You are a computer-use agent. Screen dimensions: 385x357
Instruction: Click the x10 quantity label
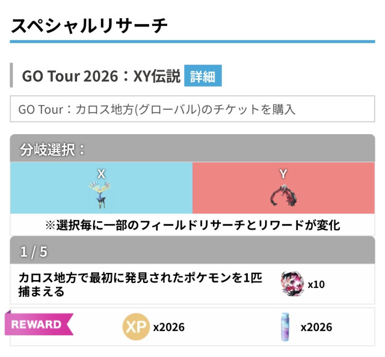point(316,284)
